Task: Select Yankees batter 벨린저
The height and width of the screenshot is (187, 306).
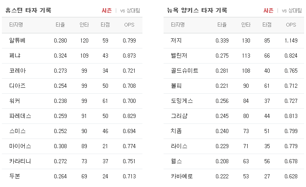Action: [x=179, y=56]
